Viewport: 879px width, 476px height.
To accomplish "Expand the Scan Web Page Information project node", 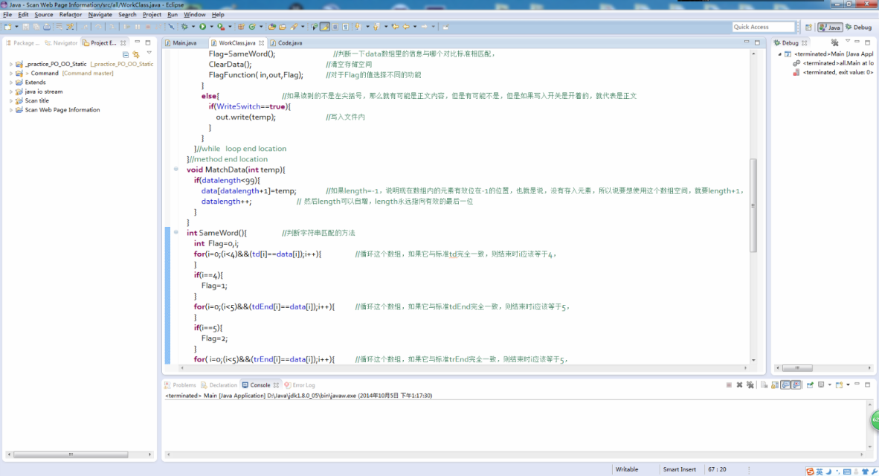I will [x=11, y=109].
